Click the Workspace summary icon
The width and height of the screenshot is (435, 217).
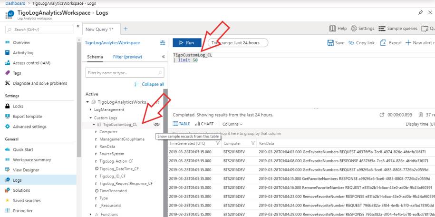point(8,160)
